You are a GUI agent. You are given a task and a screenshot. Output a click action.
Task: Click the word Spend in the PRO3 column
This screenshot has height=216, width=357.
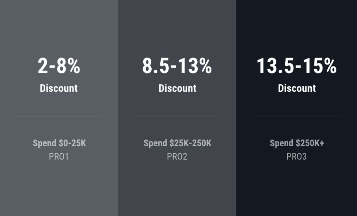pos(281,143)
